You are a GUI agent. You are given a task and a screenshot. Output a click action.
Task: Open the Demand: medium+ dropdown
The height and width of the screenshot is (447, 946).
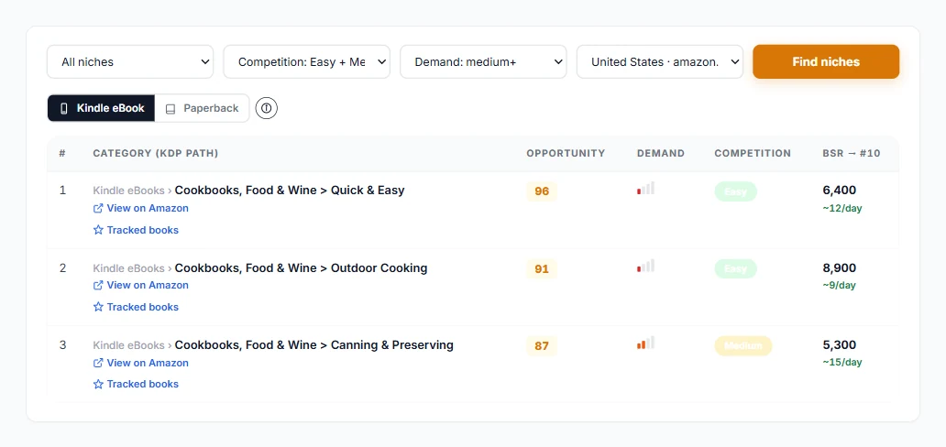click(x=483, y=61)
